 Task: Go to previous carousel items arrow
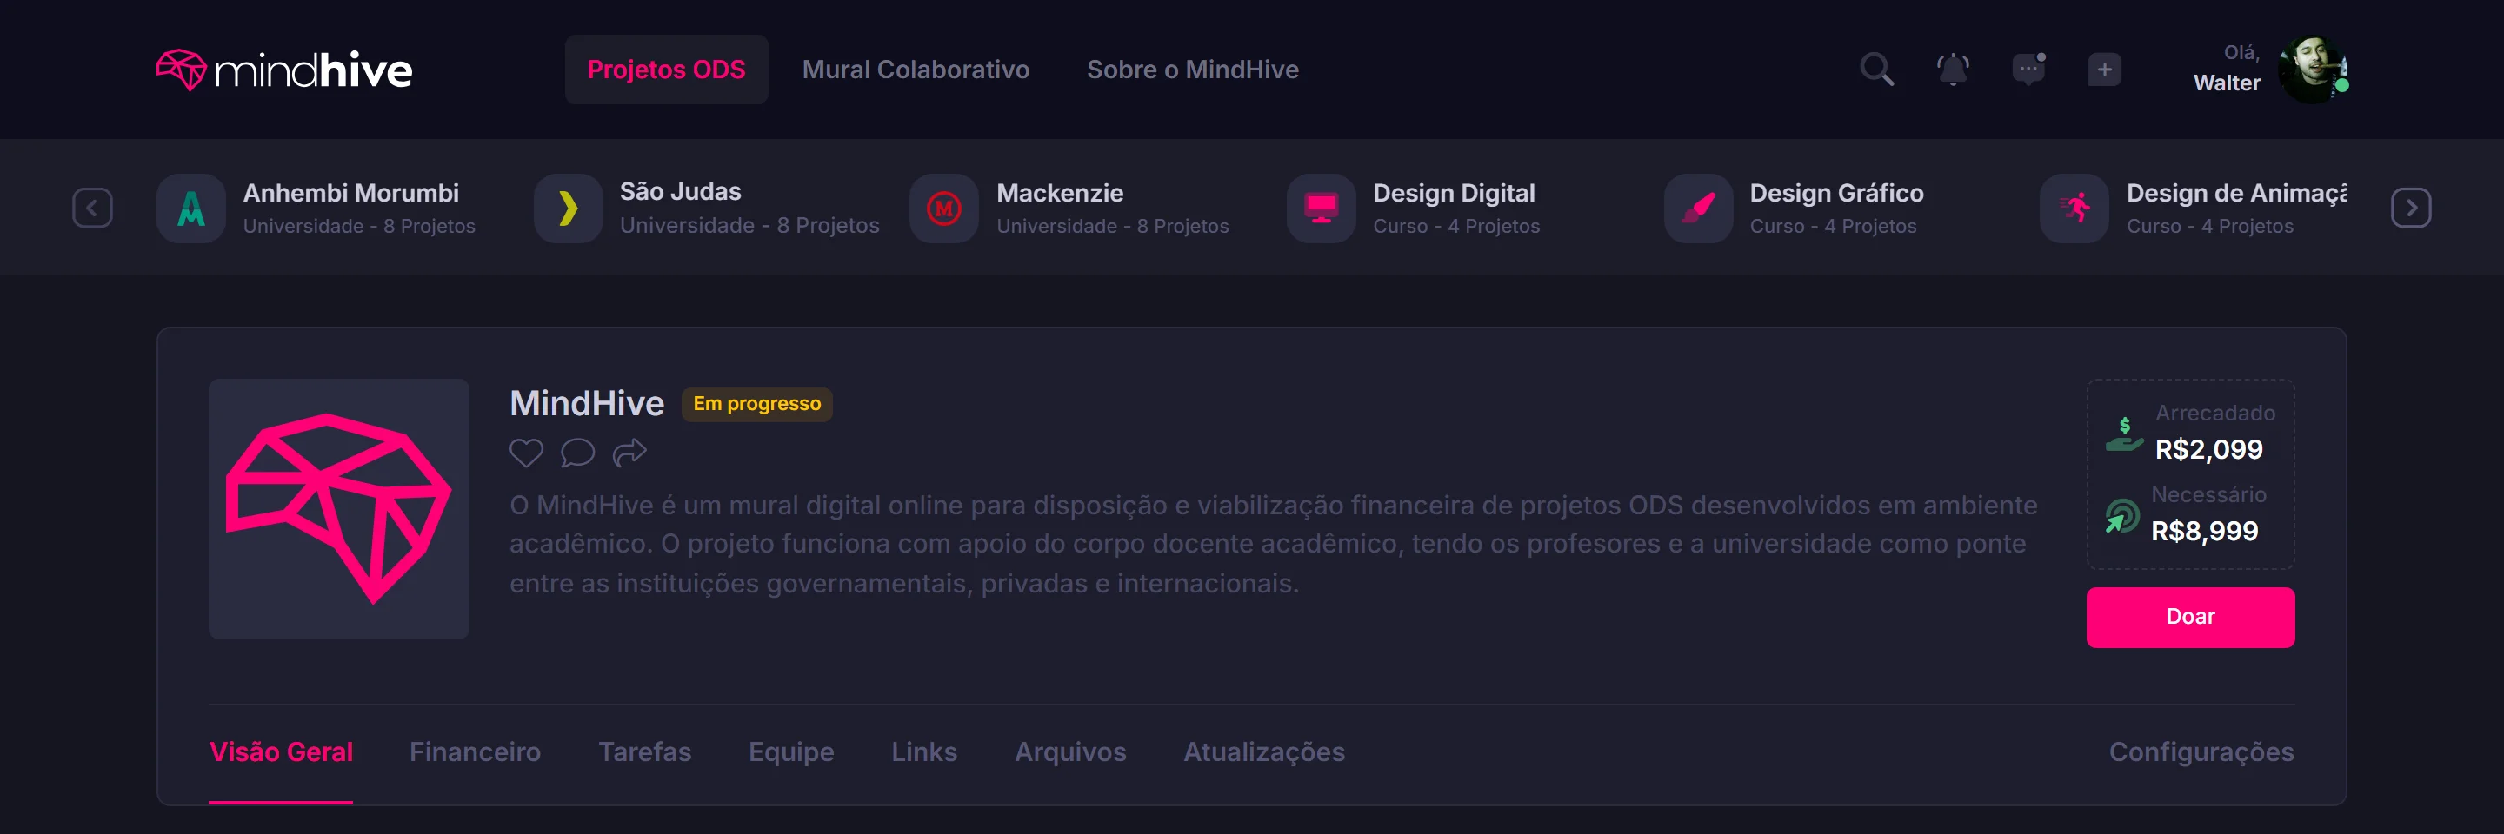point(92,208)
